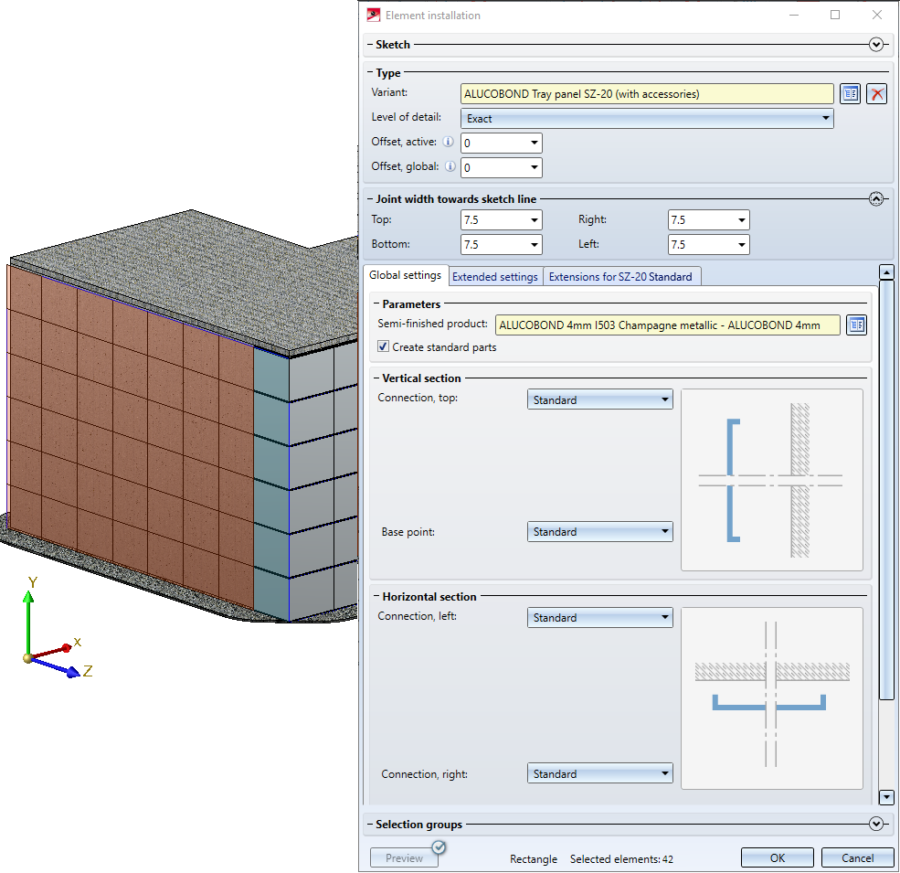This screenshot has width=900, height=873.
Task: Open the Variant catalogue selection icon
Action: 851,94
